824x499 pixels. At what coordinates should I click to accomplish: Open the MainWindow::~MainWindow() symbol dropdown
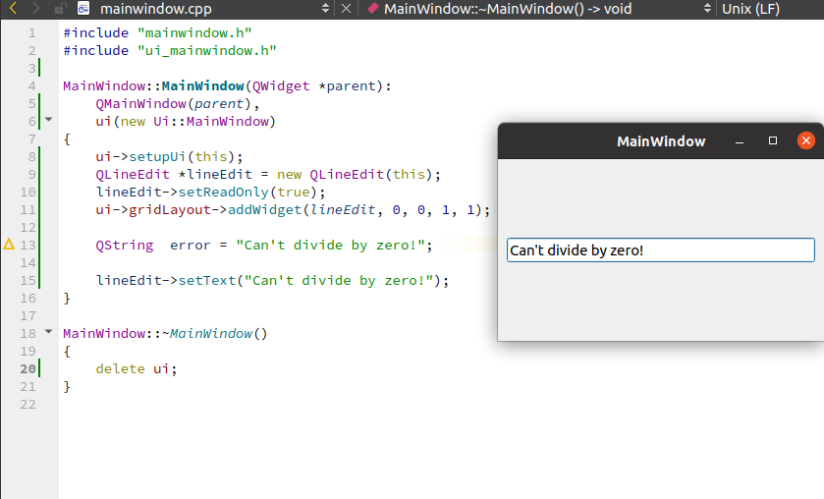coord(707,9)
